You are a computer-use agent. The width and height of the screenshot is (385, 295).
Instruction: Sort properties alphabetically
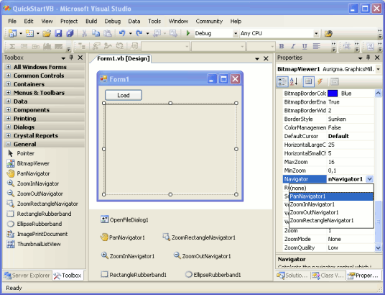tap(294, 82)
